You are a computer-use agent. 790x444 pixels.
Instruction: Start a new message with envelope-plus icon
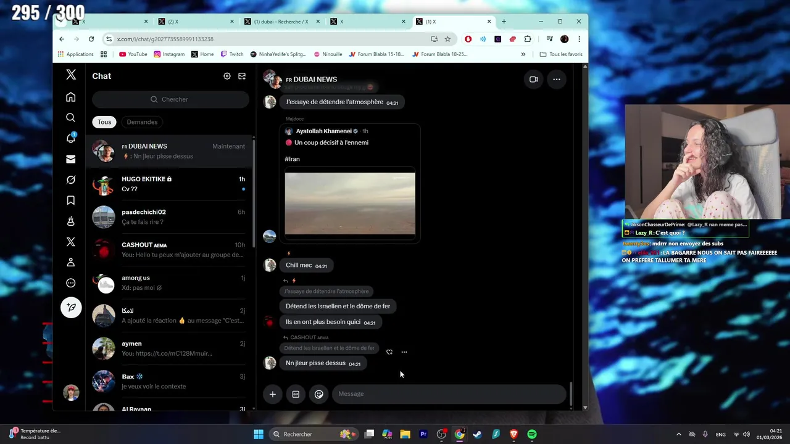coord(242,76)
